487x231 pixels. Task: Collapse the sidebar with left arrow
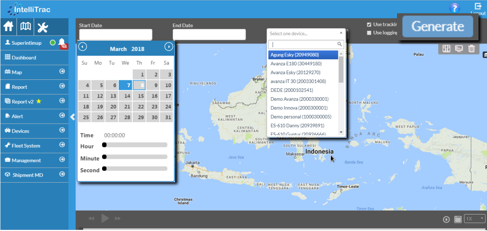[x=73, y=117]
